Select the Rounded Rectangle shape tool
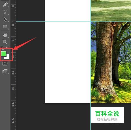 coord(5,27)
